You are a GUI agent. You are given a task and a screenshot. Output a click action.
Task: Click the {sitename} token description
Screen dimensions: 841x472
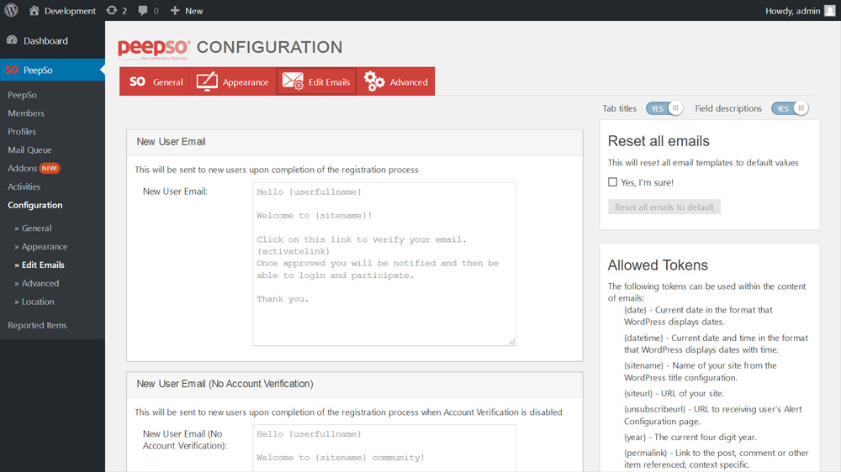[701, 371]
